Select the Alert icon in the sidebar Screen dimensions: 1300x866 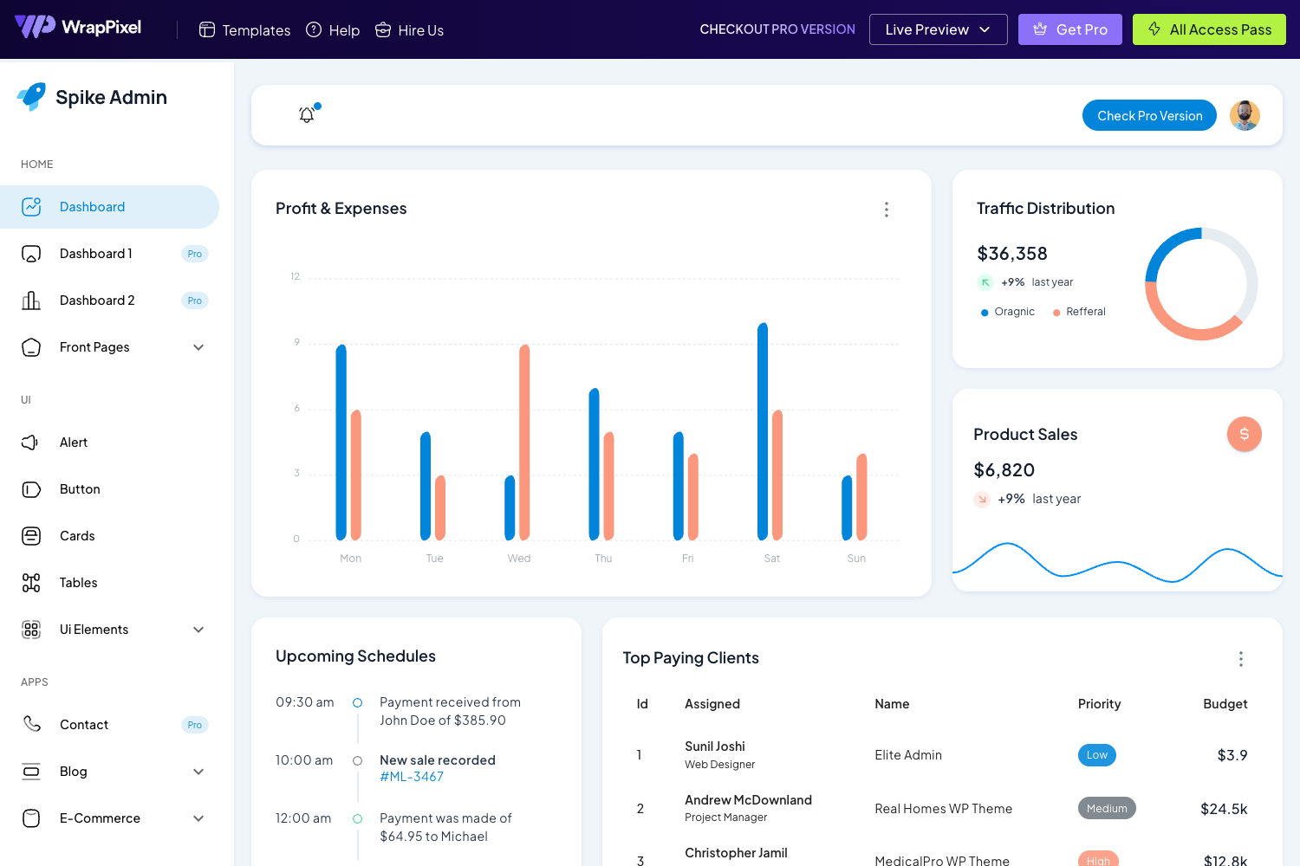tap(31, 443)
